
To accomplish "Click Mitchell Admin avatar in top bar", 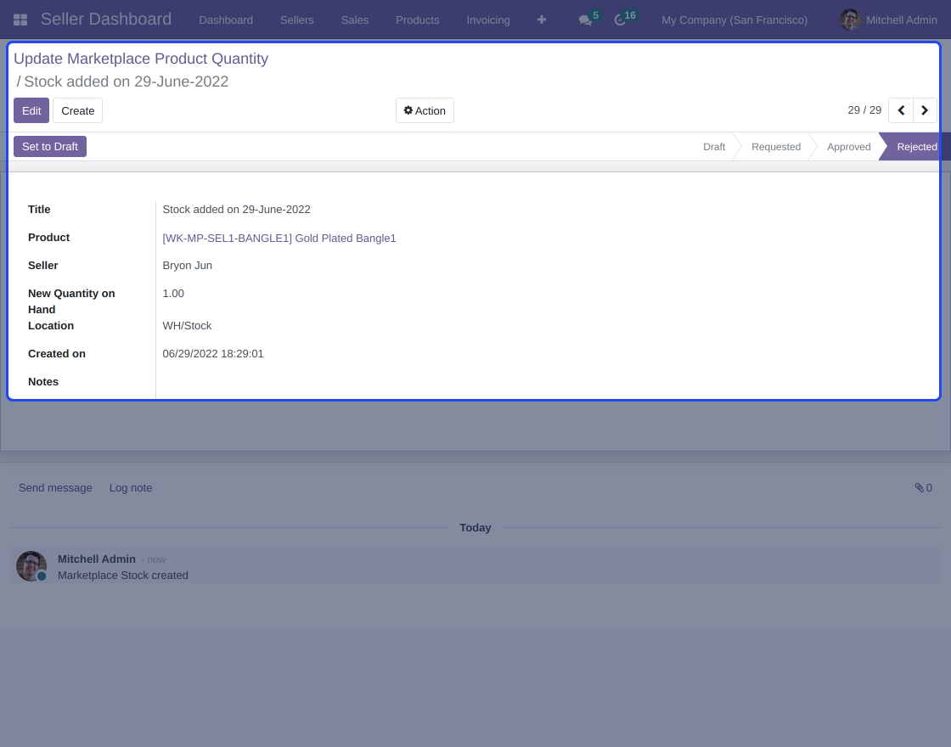I will click(850, 20).
